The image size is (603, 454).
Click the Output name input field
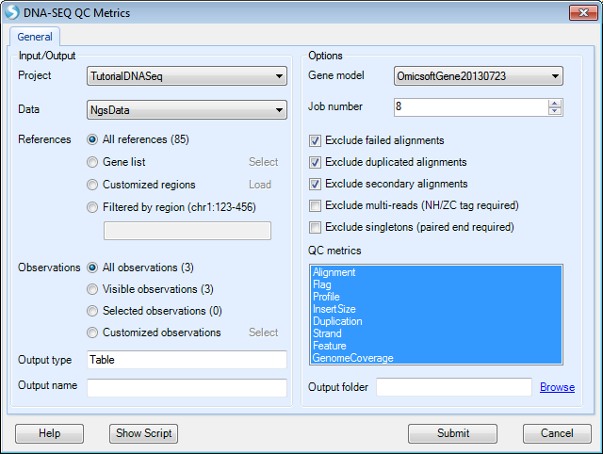[x=187, y=387]
